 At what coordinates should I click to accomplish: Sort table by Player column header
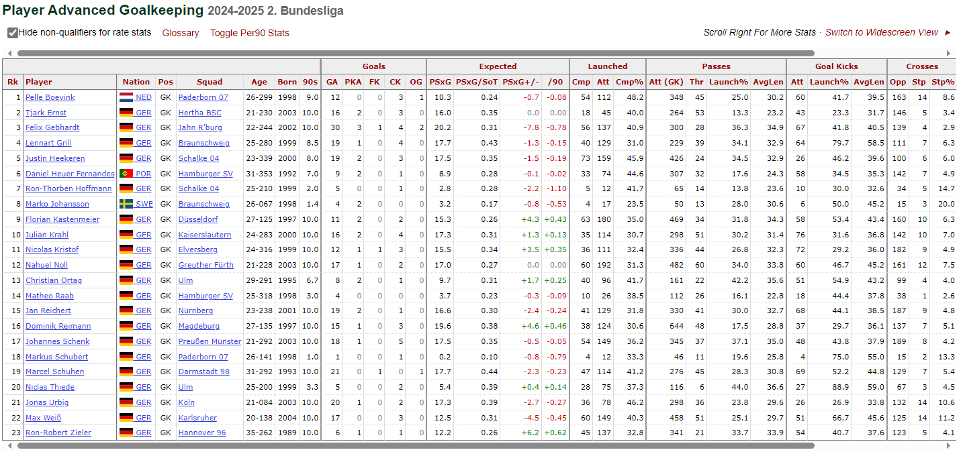point(39,82)
